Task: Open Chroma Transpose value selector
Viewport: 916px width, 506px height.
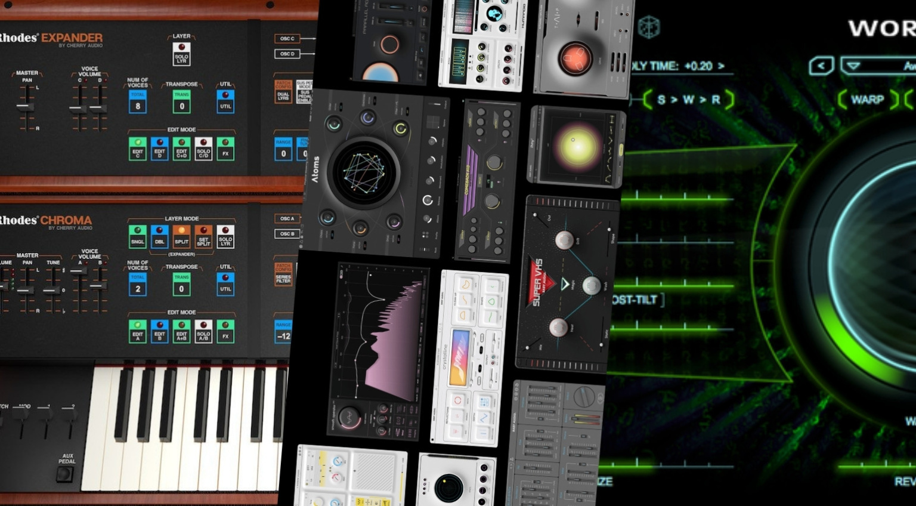Action: [x=181, y=285]
